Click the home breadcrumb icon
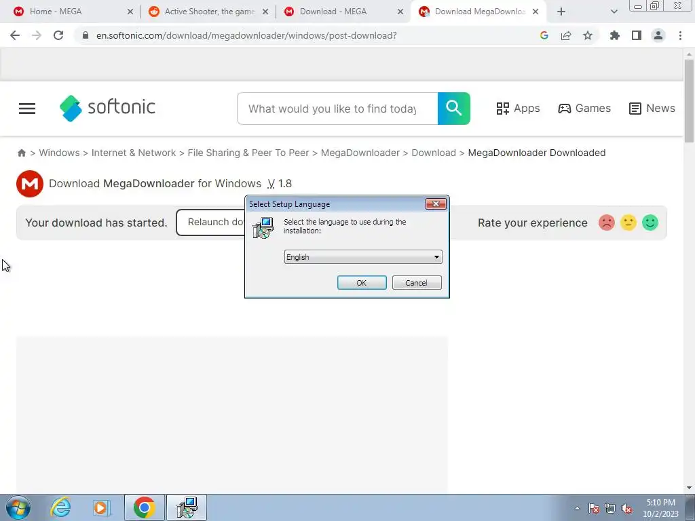695x521 pixels. click(21, 153)
